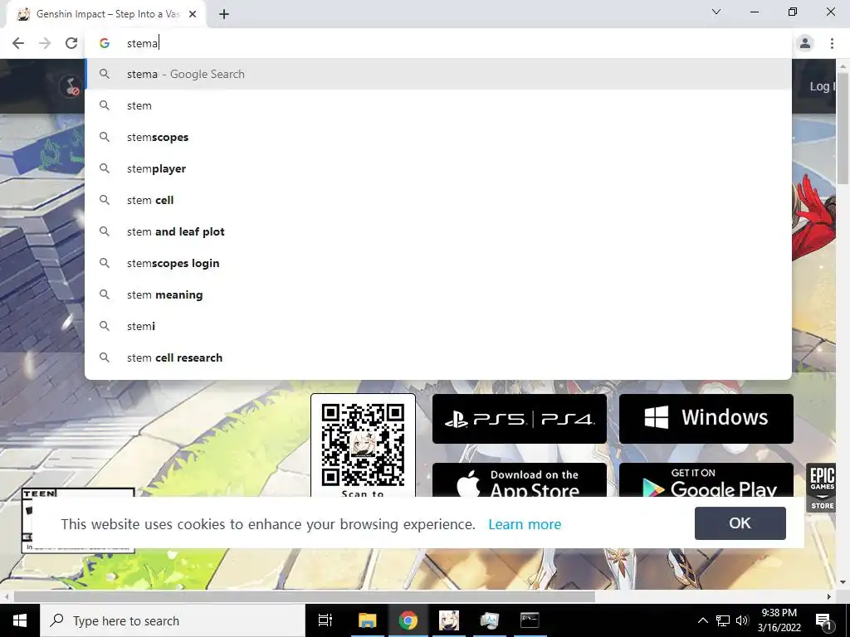Pick the 'stemi' suggestion
The width and height of the screenshot is (850, 637).
pyautogui.click(x=438, y=326)
